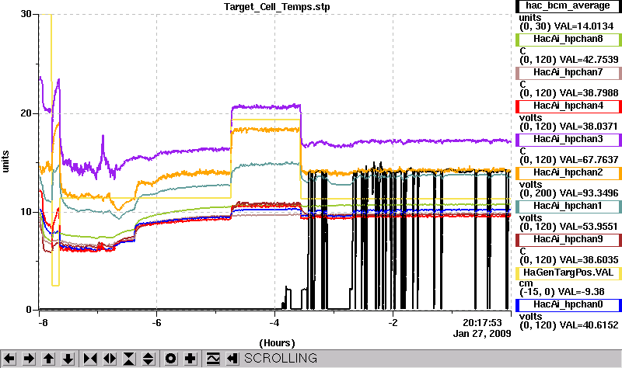Screen dimensions: 622x368
Task: Pan the plot left with the left arrow
Action: tap(9, 359)
